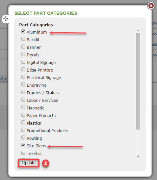The width and height of the screenshot is (157, 180).
Task: Close the Select Part Categories dialog
Action: [151, 6]
